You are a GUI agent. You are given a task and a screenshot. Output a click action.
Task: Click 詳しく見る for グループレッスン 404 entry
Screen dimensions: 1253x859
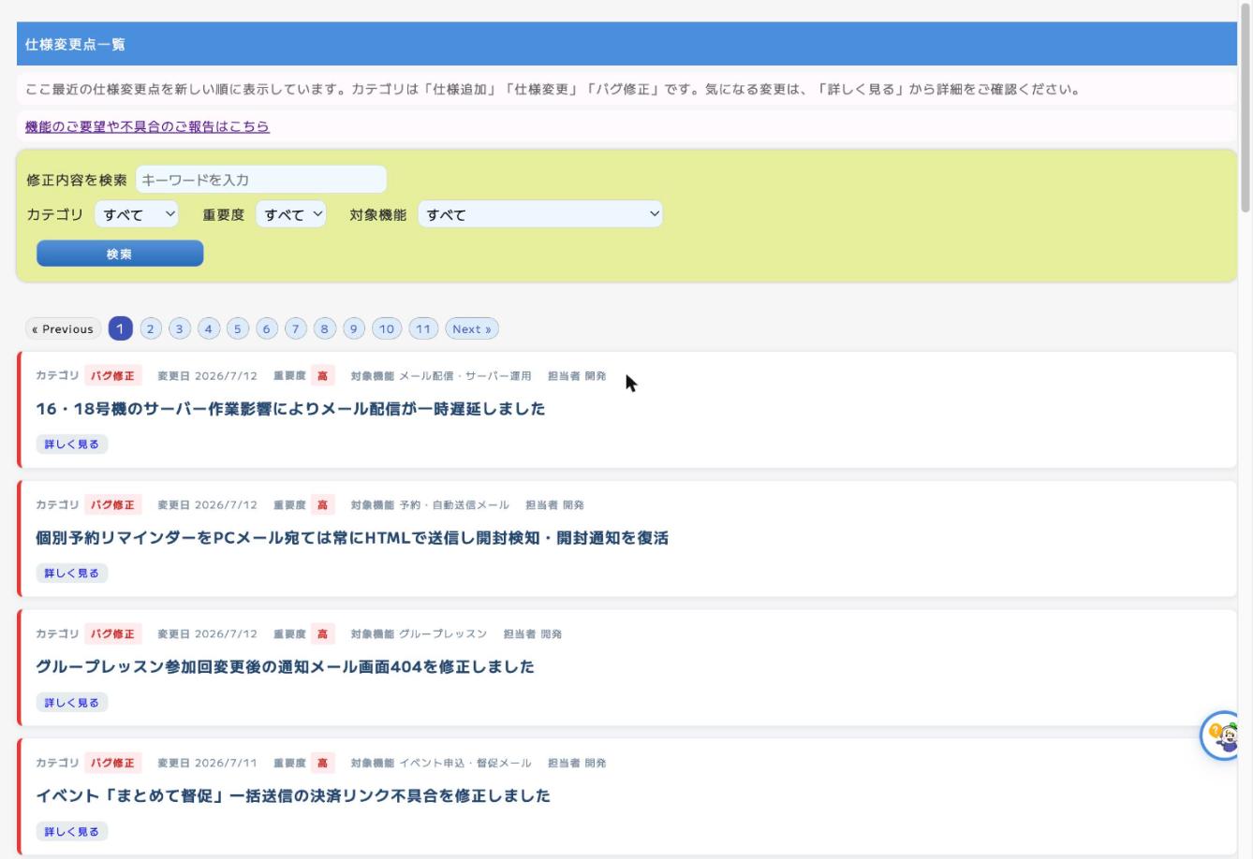click(x=72, y=702)
